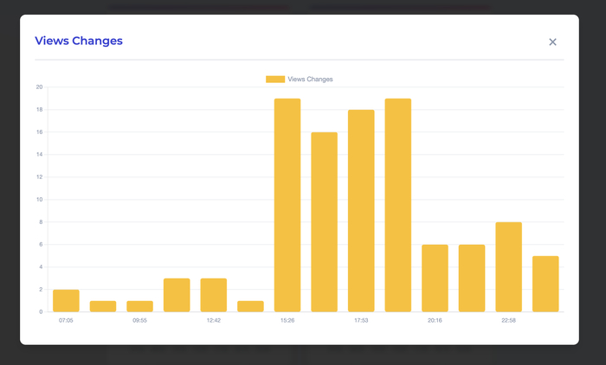
Task: Select the bar above 07:05
Action: pos(66,301)
